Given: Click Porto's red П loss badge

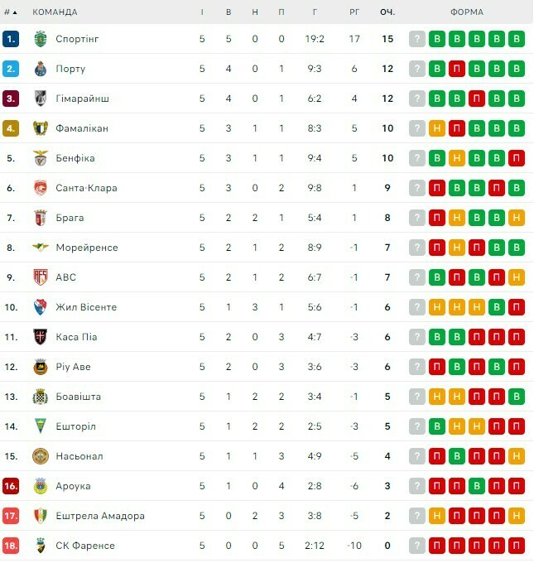Looking at the screenshot, I should coord(457,69).
